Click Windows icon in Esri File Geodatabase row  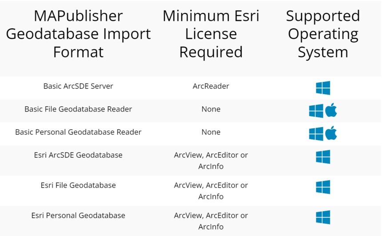pyautogui.click(x=323, y=187)
